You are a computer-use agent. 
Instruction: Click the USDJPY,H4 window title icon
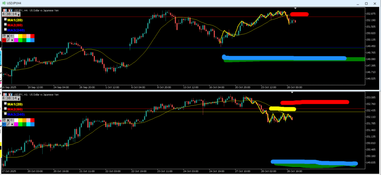click(x=4, y=3)
